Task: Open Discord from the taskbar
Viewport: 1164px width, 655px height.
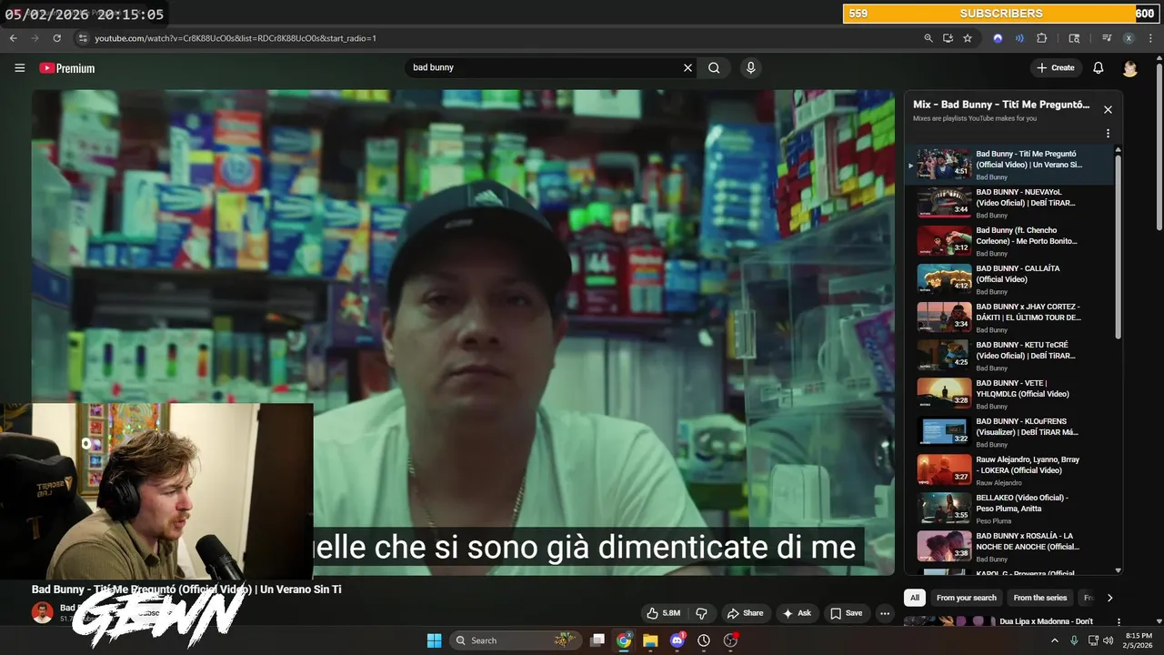Action: (x=677, y=640)
